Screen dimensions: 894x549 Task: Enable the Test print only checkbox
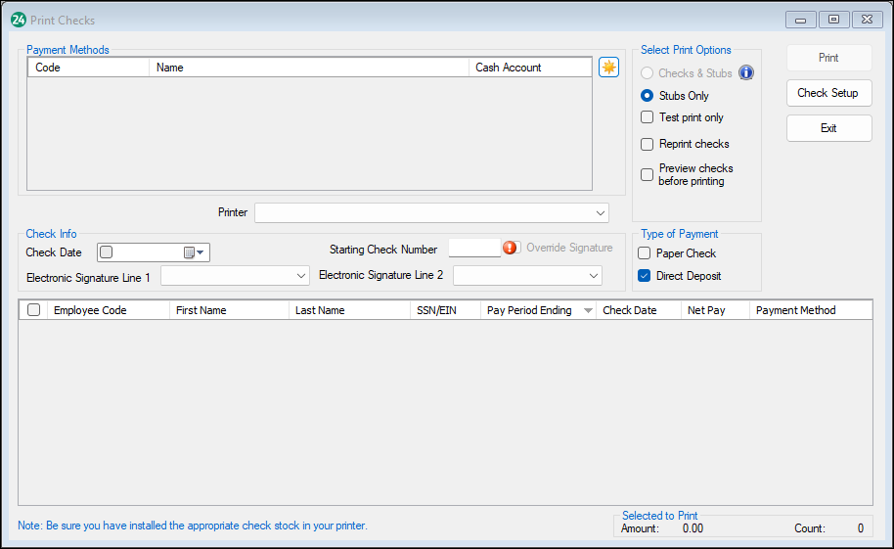(x=647, y=117)
